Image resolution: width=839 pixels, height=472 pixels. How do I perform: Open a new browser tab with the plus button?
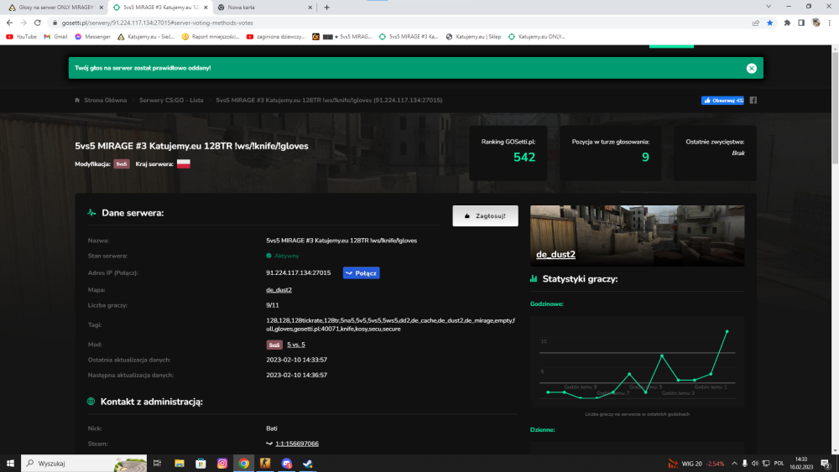(x=326, y=8)
